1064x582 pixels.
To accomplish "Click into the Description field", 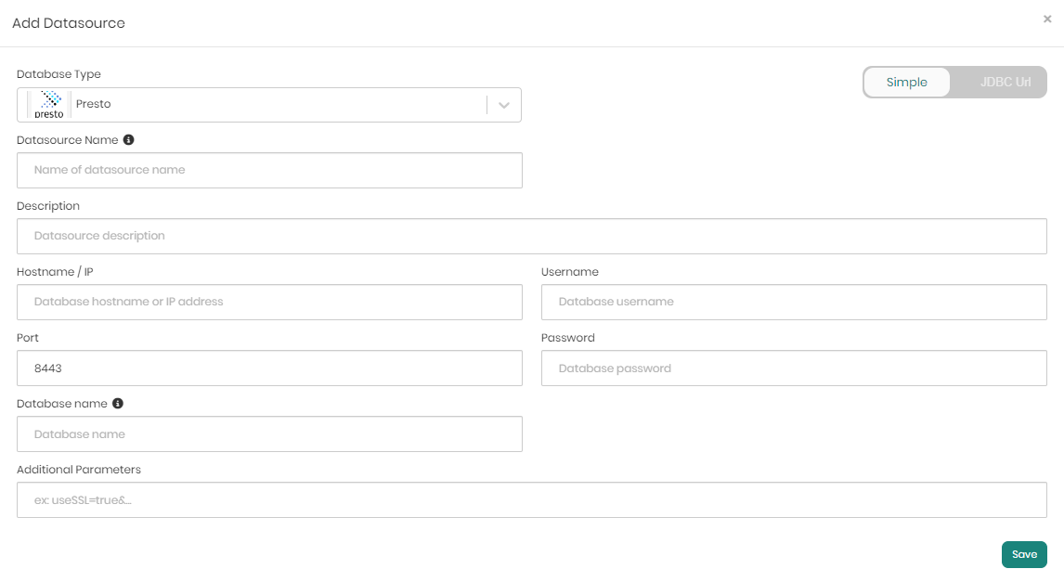I will pos(531,237).
